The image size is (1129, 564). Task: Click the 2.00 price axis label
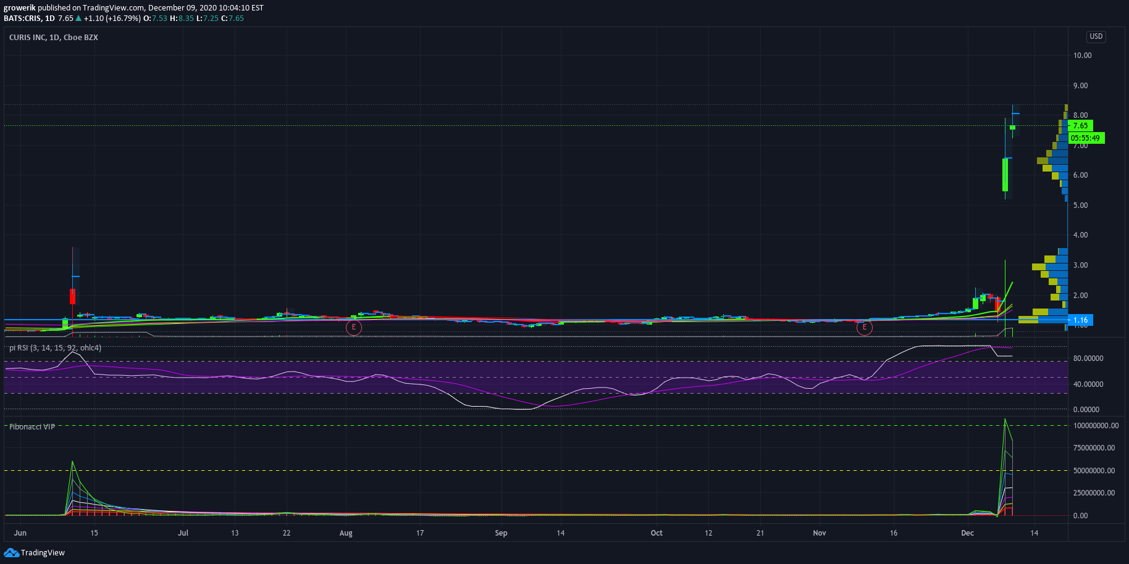1080,295
